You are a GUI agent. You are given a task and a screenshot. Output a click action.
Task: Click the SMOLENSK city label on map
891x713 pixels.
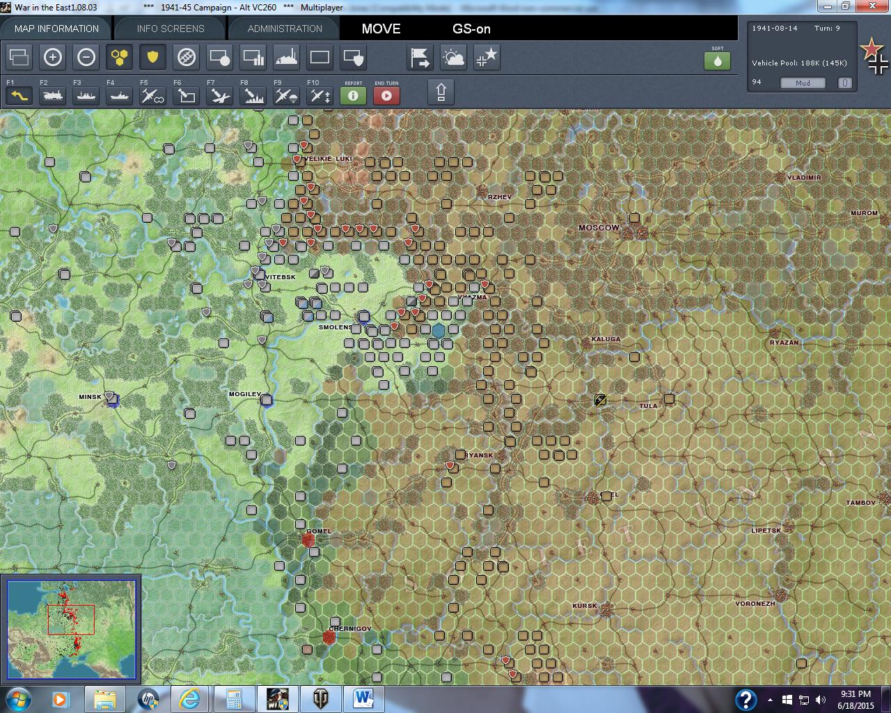click(336, 327)
